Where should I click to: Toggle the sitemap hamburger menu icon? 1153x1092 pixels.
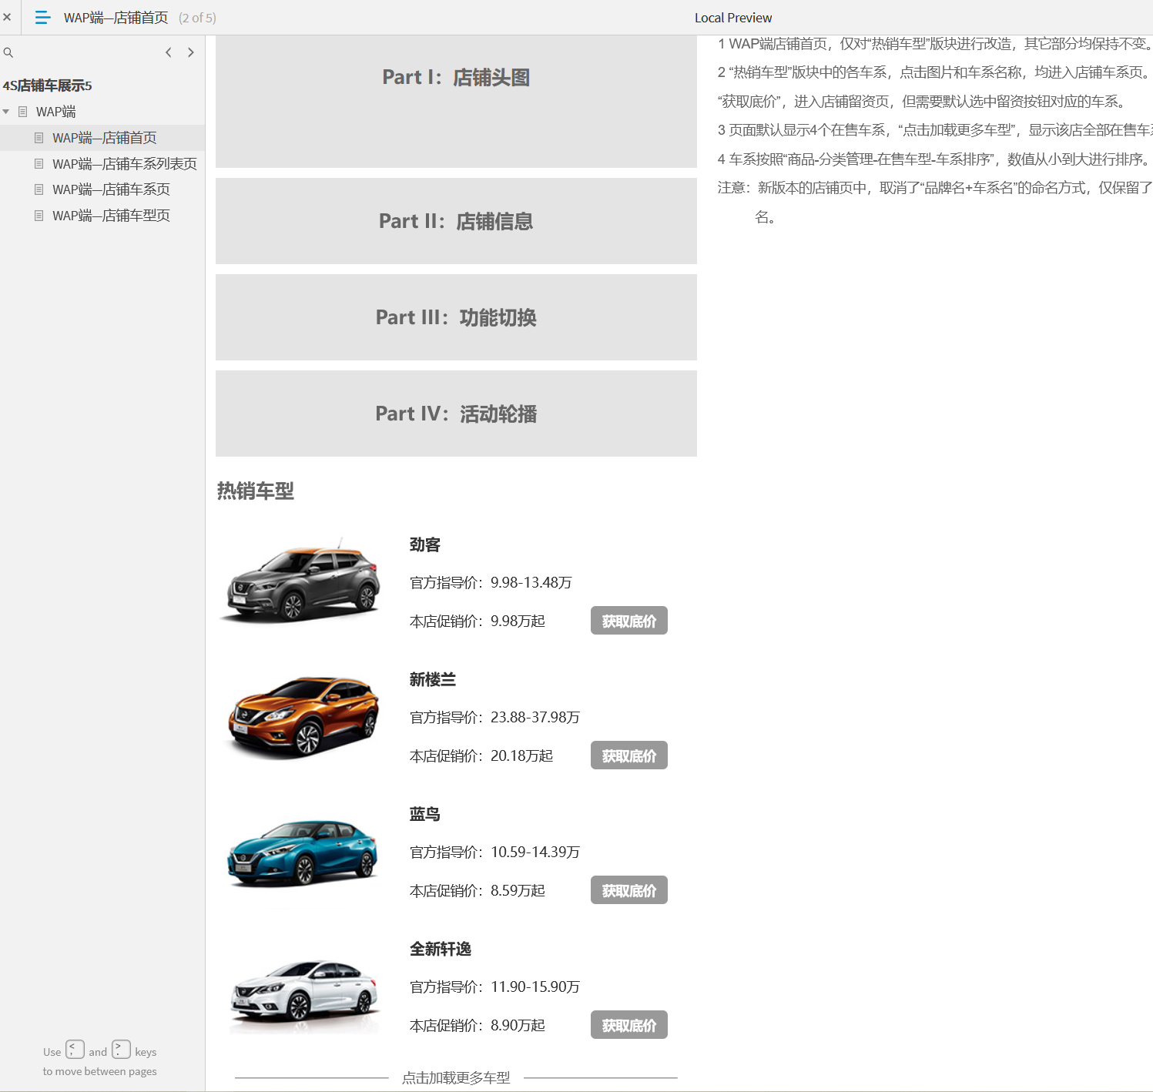[43, 17]
